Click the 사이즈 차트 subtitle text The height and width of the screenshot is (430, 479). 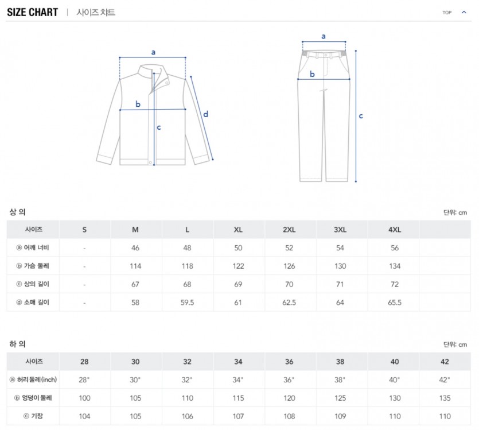point(96,12)
